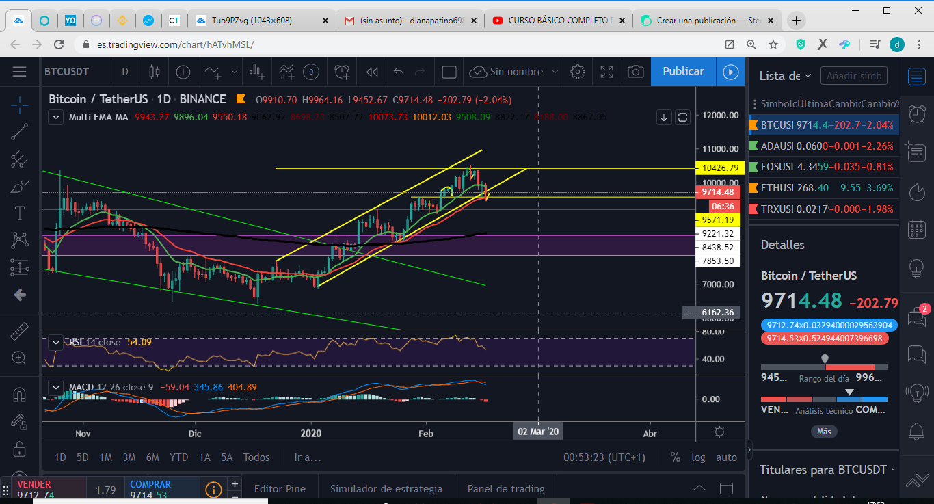Open the chat icon with 2 notifications
Image resolution: width=934 pixels, height=504 pixels.
pos(917,315)
